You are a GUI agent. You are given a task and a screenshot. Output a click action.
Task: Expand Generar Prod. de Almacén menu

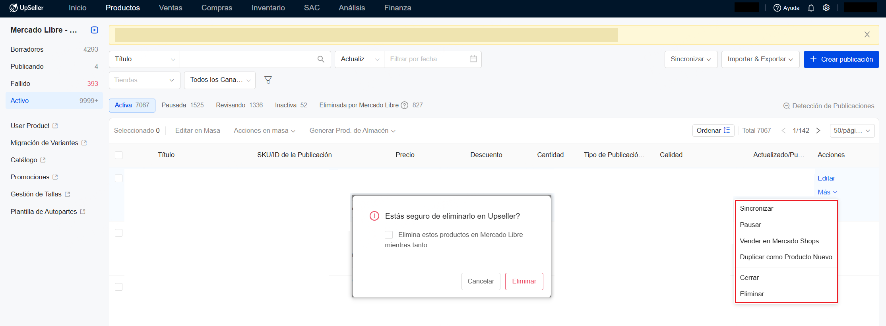(352, 130)
